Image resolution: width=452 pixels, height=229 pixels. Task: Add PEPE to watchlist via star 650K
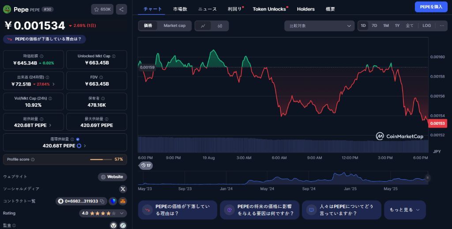click(102, 9)
